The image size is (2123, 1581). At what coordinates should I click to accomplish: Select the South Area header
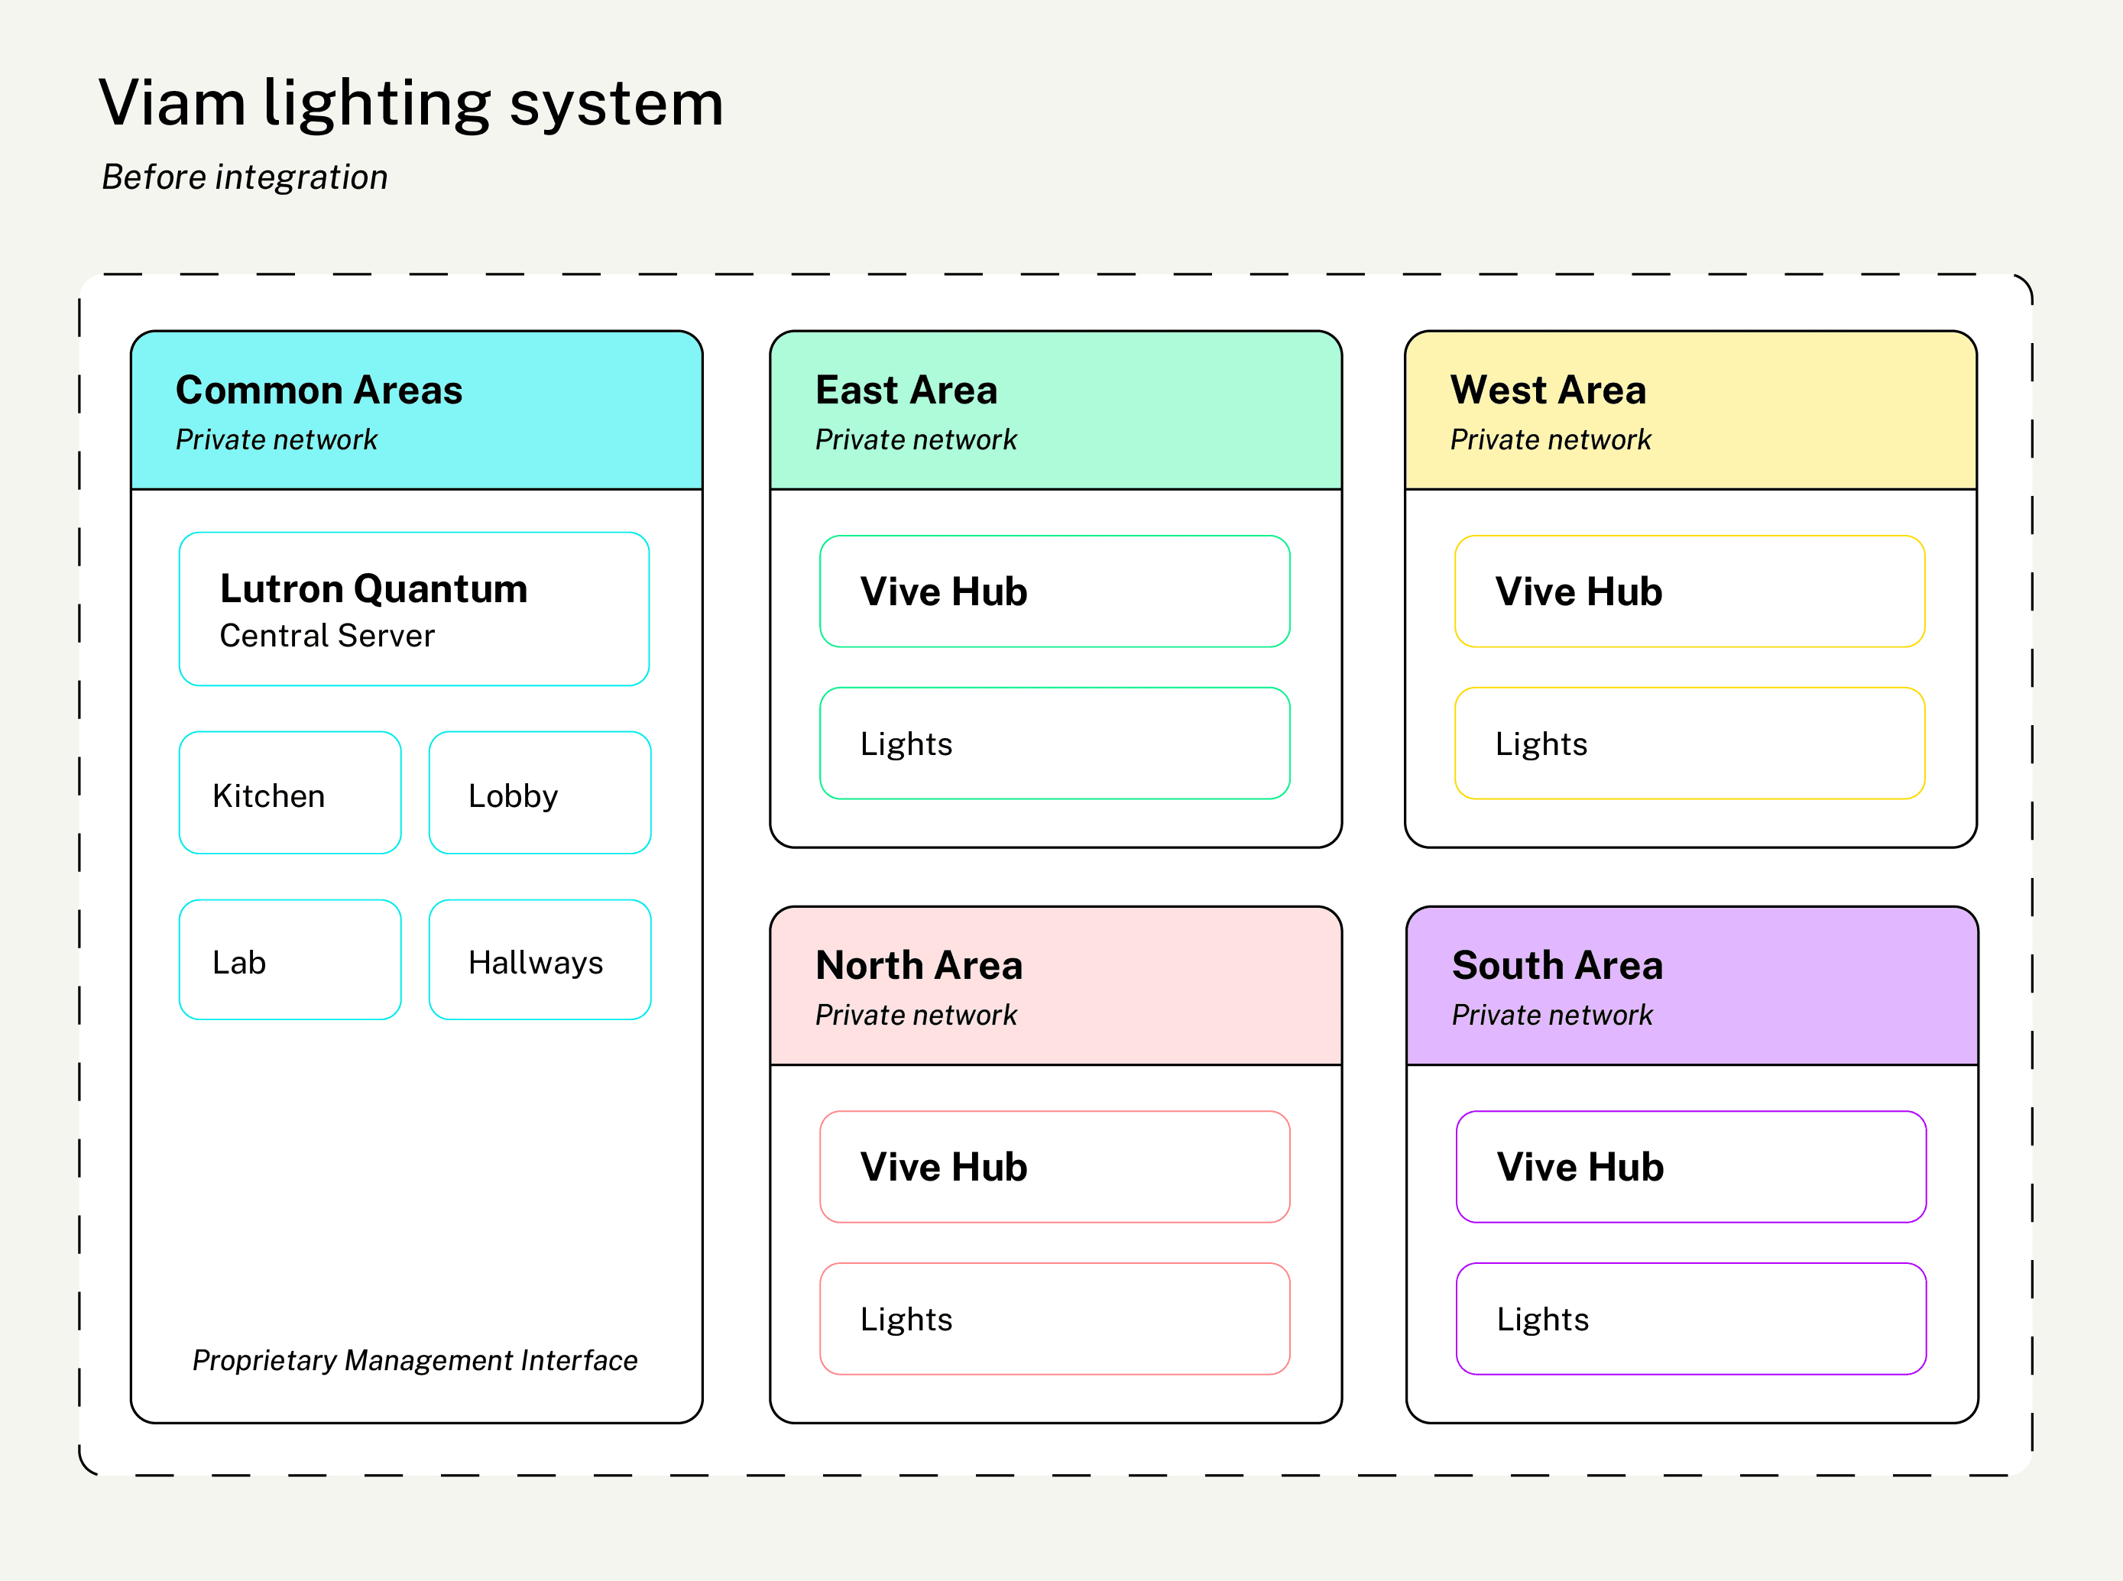(x=1692, y=986)
